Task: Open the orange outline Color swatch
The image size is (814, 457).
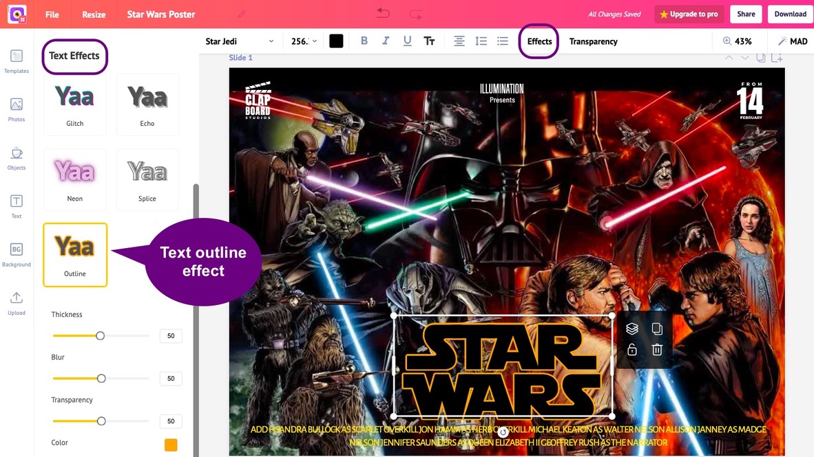Action: pos(171,445)
